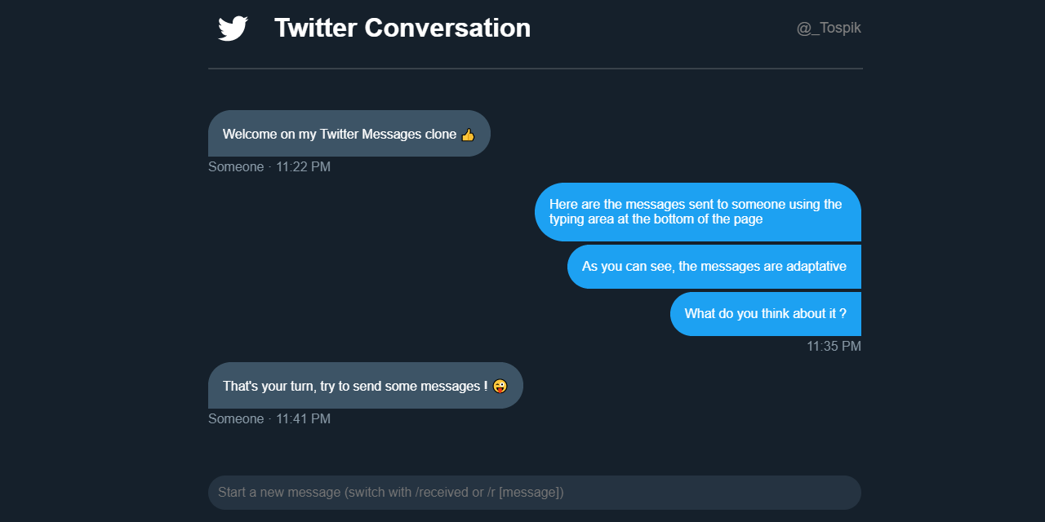Click the word "Twitter" in the page title
The height and width of the screenshot is (522, 1045).
(315, 28)
